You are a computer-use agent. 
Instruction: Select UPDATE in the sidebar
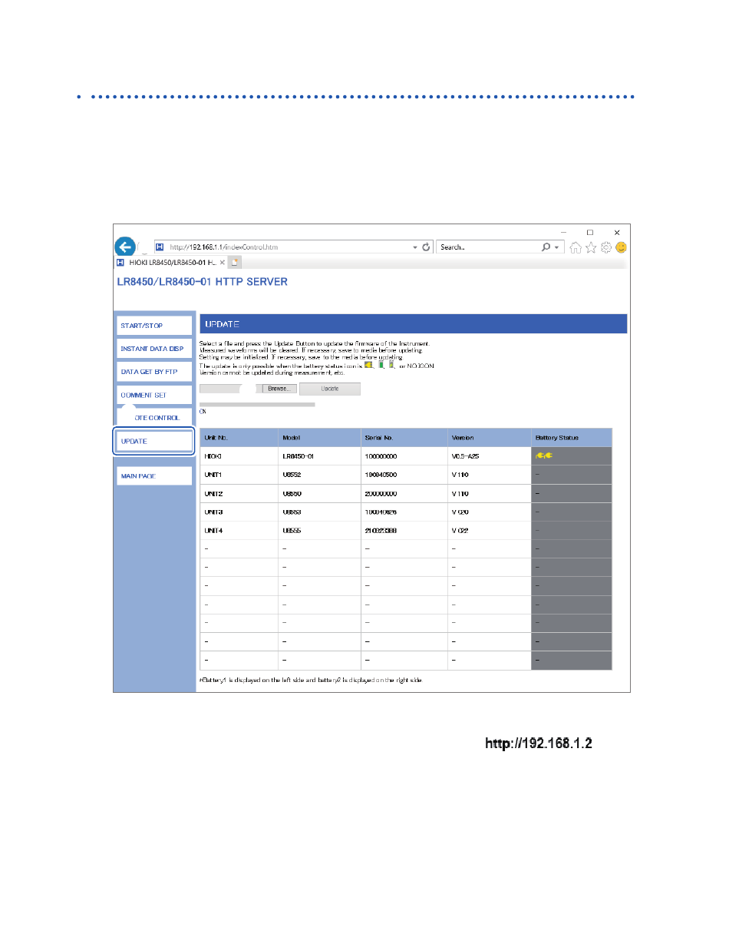(x=153, y=442)
